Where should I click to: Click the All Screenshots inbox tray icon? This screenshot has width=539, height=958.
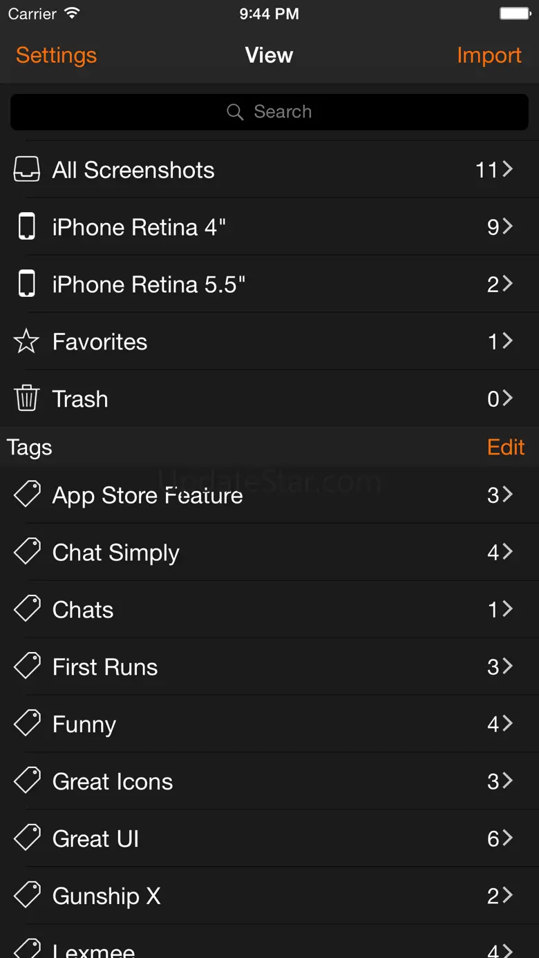point(27,169)
